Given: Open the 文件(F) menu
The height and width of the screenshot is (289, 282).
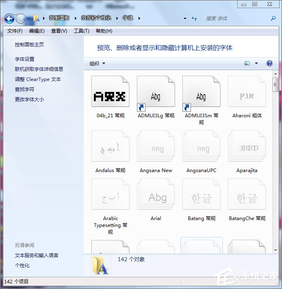Looking at the screenshot, I should [15, 31].
